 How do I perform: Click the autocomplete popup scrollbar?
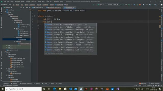97,28
